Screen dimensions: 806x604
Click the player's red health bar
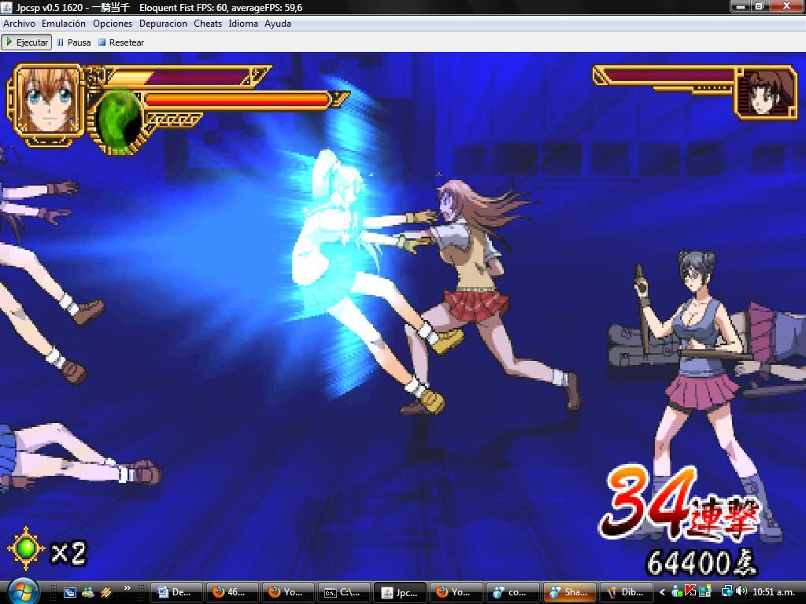(x=238, y=100)
